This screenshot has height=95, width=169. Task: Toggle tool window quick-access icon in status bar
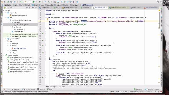2,92
